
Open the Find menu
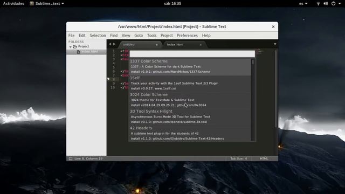(114, 36)
